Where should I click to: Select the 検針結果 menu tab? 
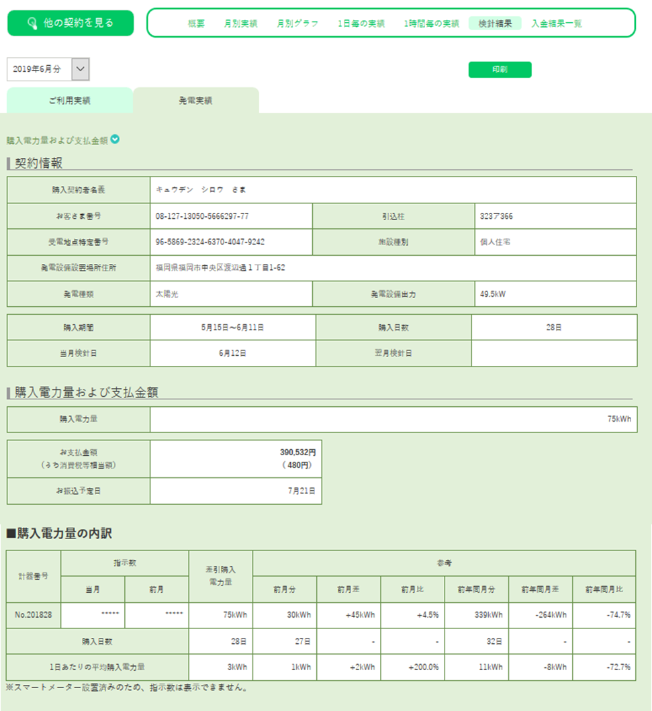click(495, 23)
